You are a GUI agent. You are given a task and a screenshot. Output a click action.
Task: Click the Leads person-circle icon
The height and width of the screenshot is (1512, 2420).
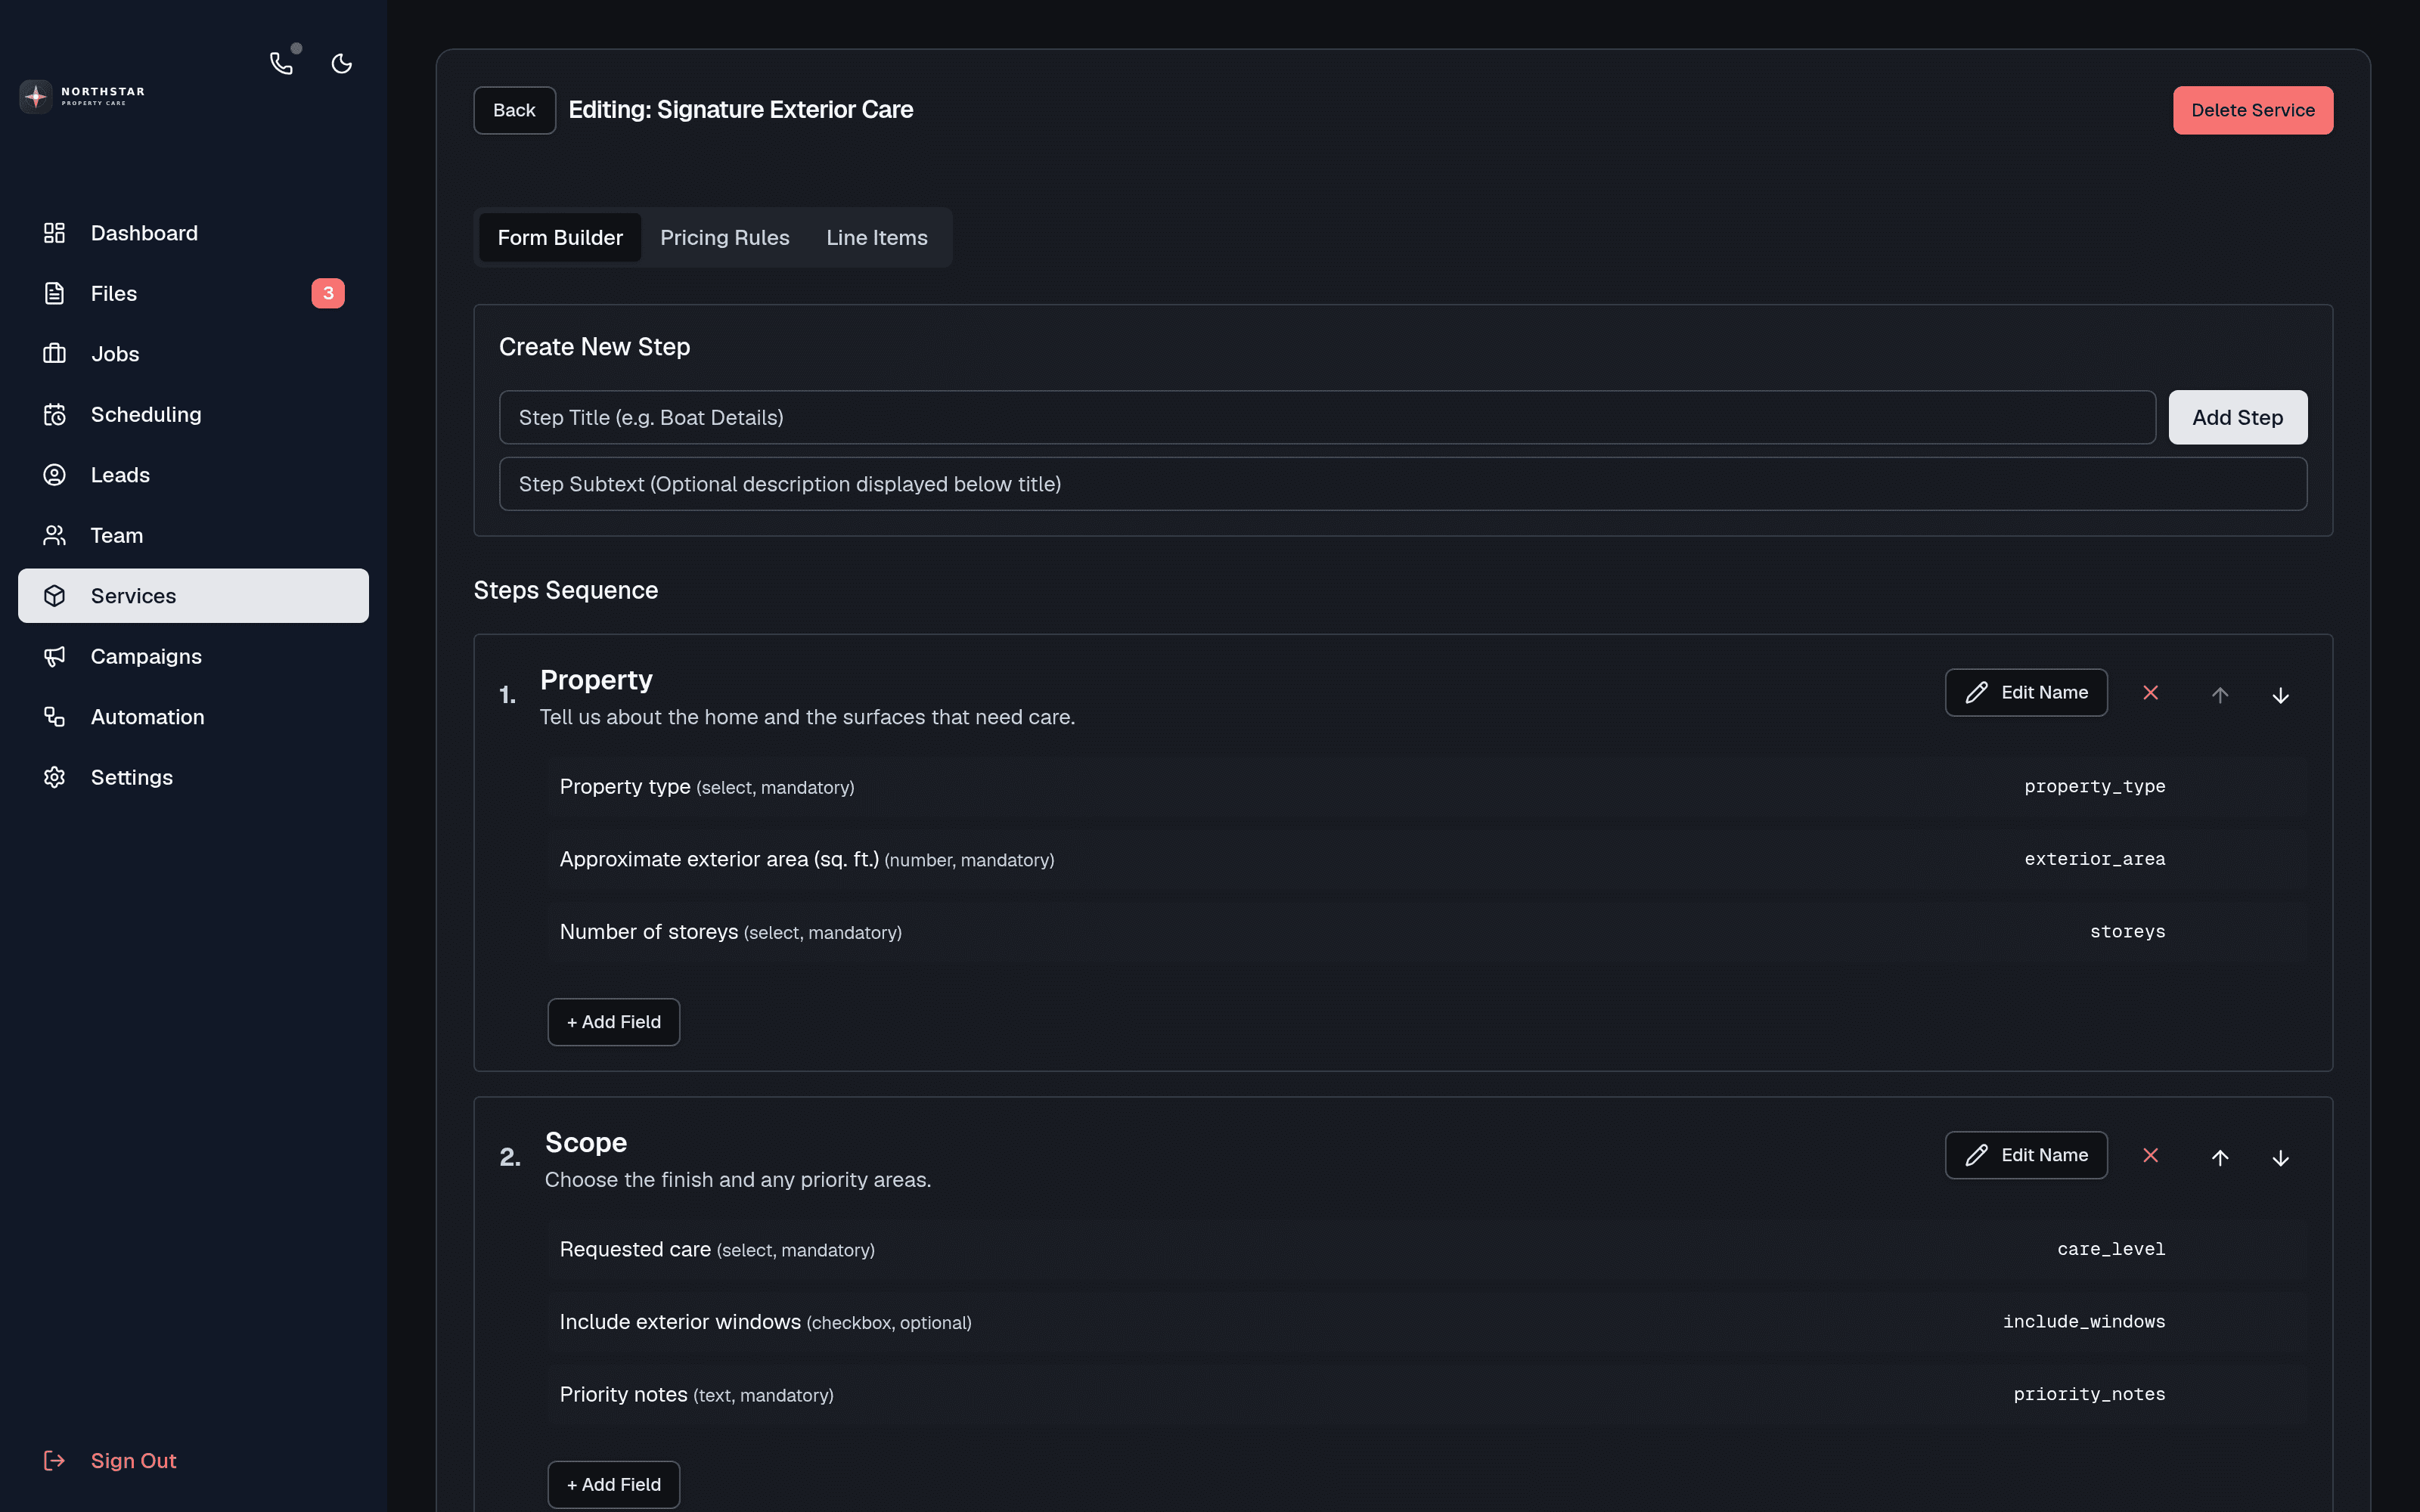click(x=54, y=475)
